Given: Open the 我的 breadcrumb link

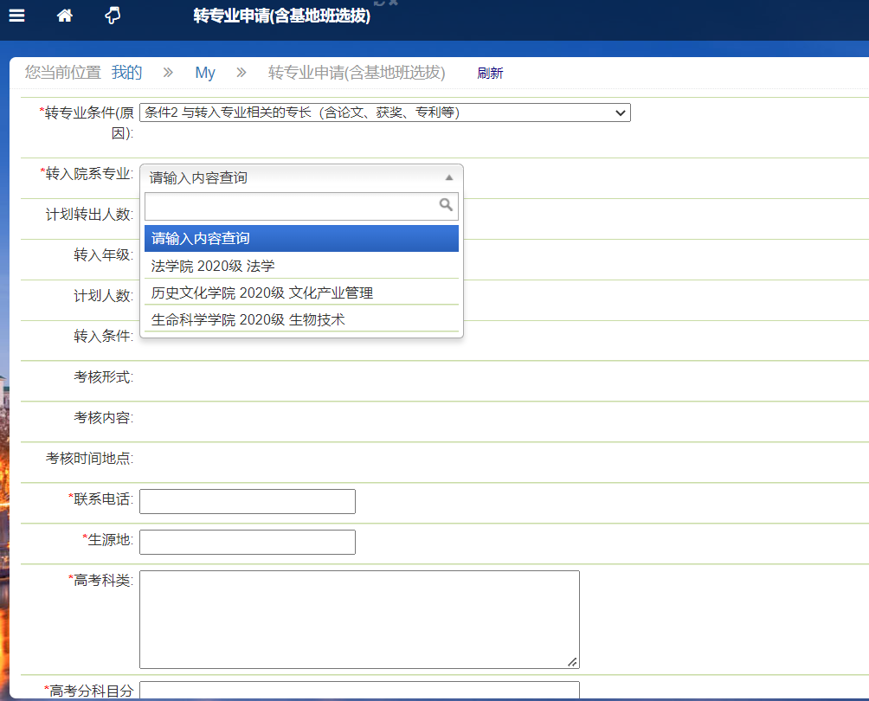Looking at the screenshot, I should [126, 73].
